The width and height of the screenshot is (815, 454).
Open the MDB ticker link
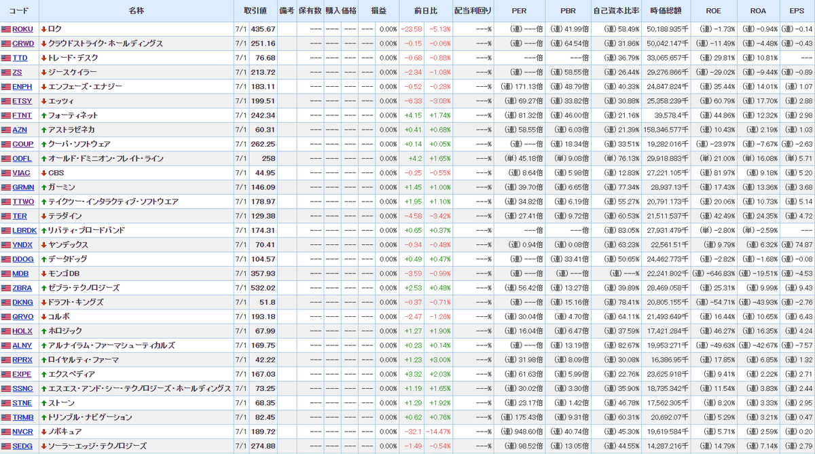click(20, 273)
